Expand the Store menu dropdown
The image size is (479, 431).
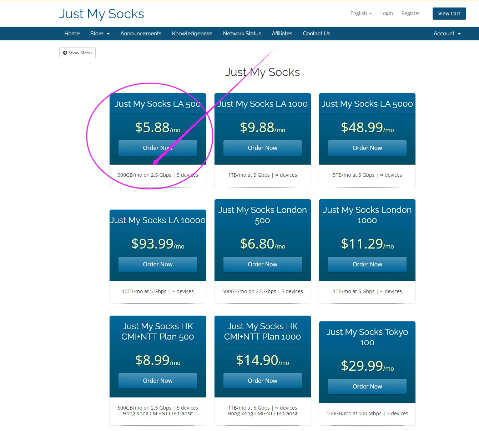[100, 34]
